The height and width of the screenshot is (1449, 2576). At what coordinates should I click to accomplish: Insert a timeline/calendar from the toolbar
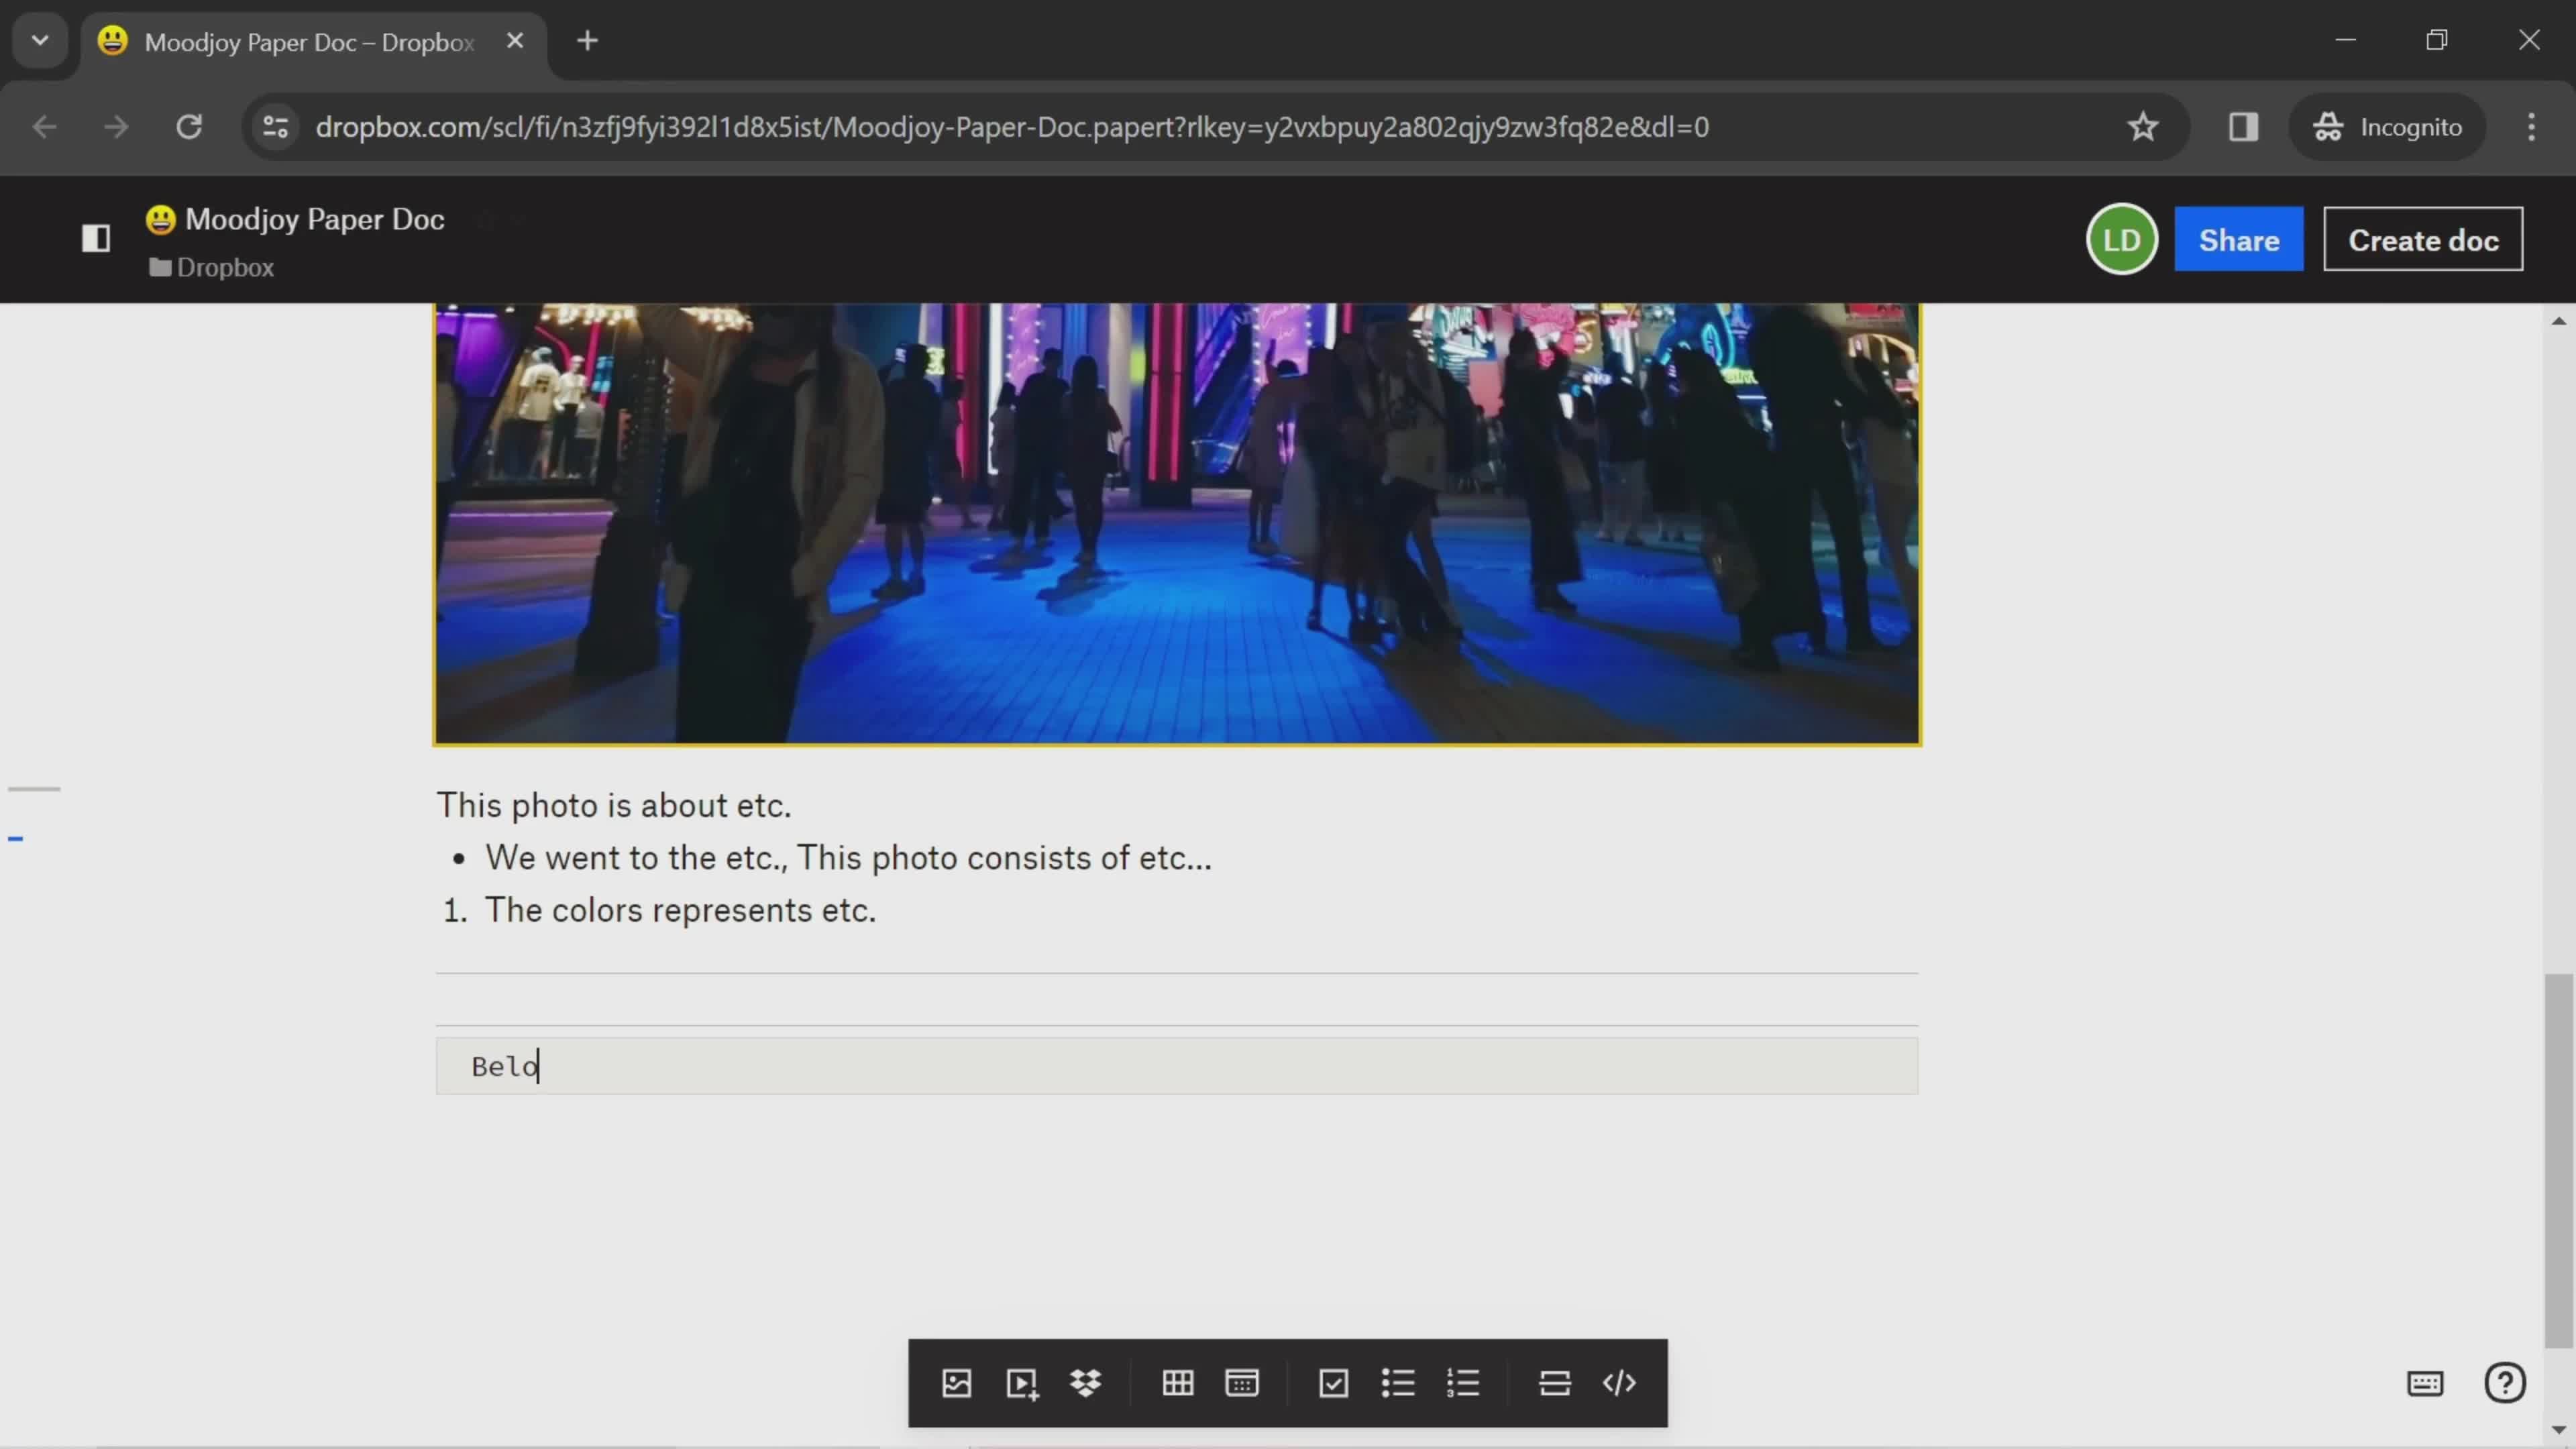pos(1242,1383)
